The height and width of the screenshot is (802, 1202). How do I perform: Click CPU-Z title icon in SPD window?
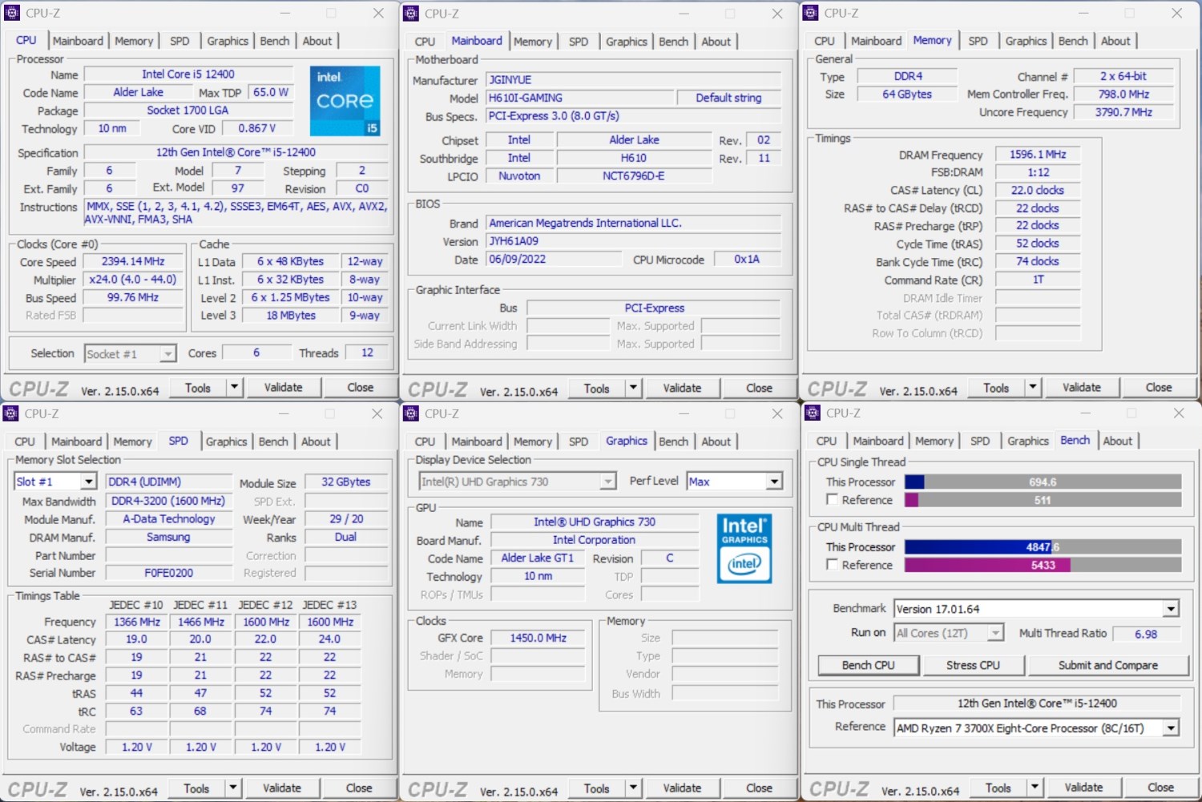(11, 413)
